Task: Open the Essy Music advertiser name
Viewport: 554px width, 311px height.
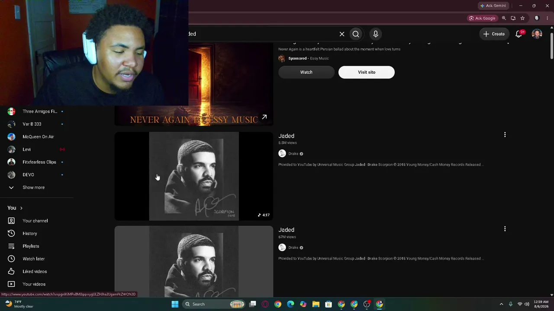Action: tap(319, 58)
